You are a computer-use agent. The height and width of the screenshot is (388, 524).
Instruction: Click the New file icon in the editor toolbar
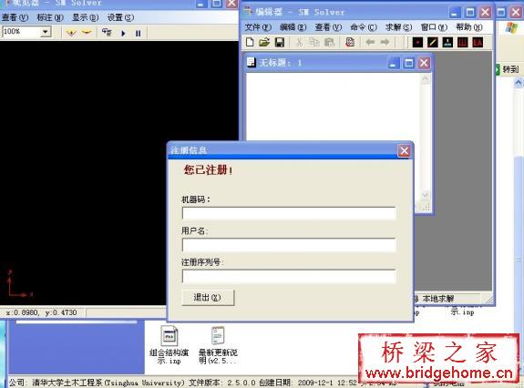point(250,42)
